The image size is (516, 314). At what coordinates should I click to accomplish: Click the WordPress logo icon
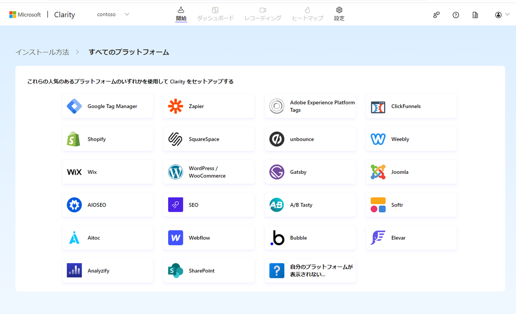175,172
